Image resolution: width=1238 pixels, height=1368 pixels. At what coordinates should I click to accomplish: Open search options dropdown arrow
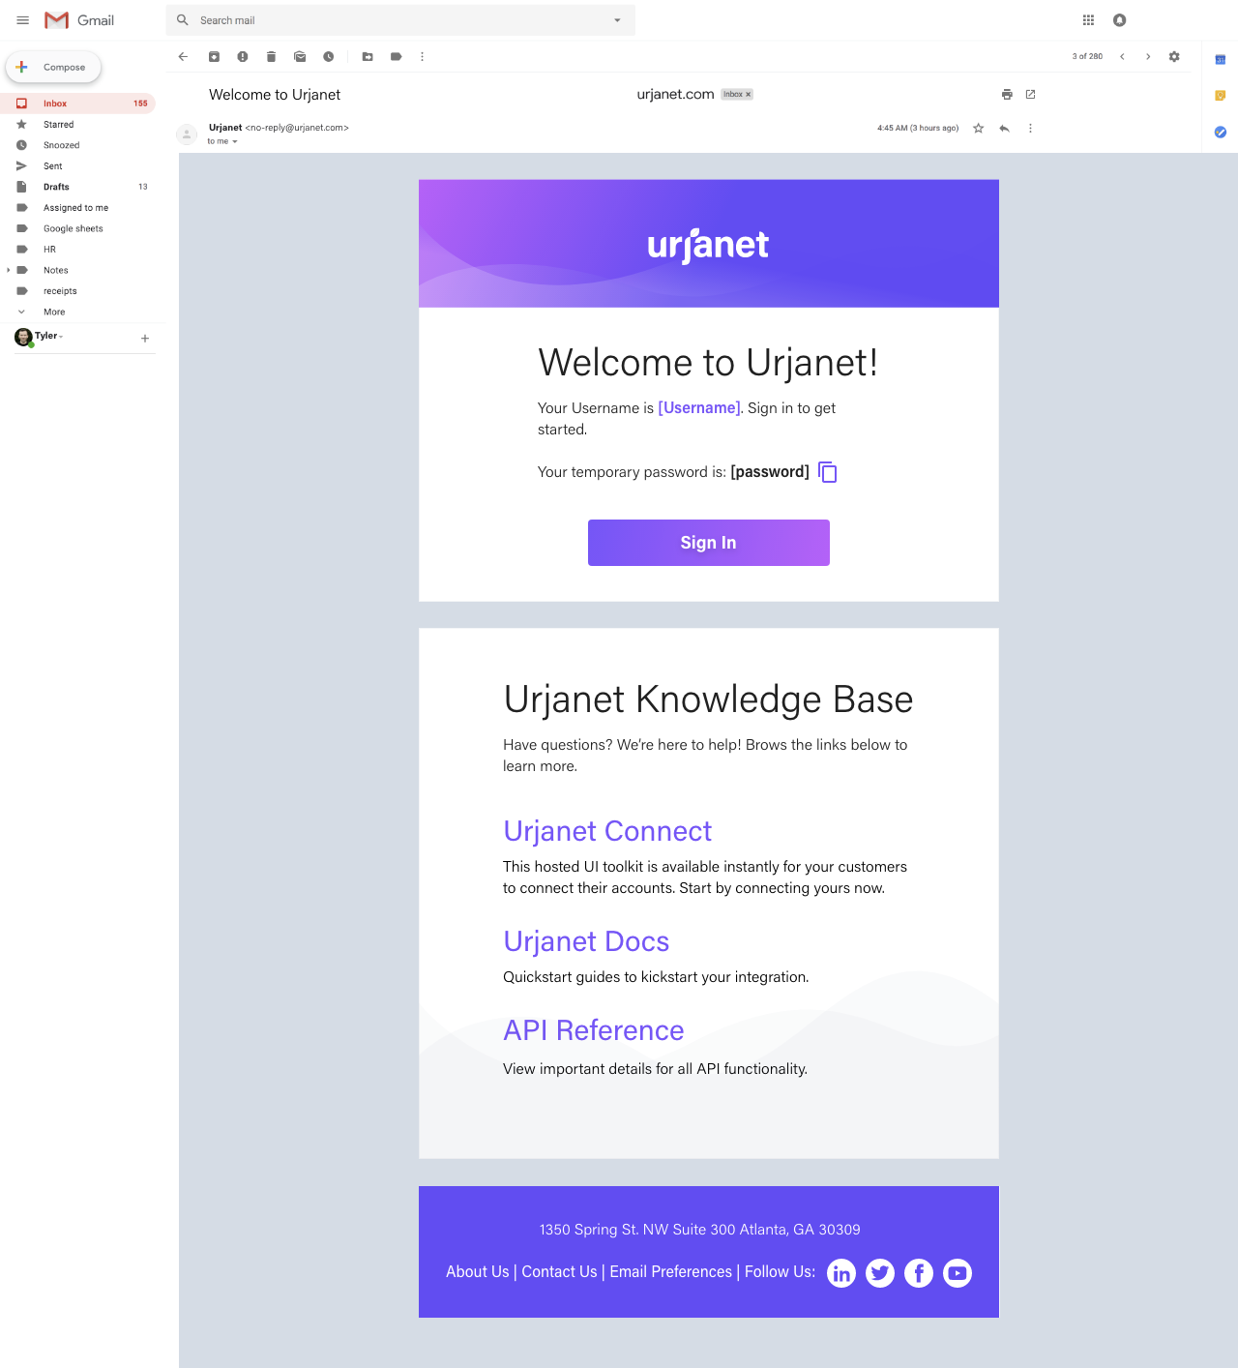pyautogui.click(x=617, y=20)
